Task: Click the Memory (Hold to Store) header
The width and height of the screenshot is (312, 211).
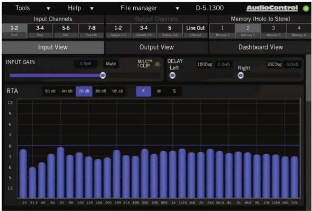Action: (x=261, y=19)
